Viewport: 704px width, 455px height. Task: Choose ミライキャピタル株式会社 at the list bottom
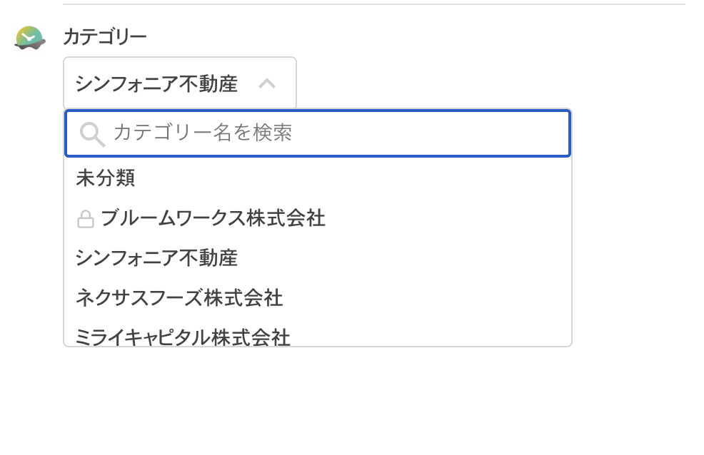coord(183,336)
